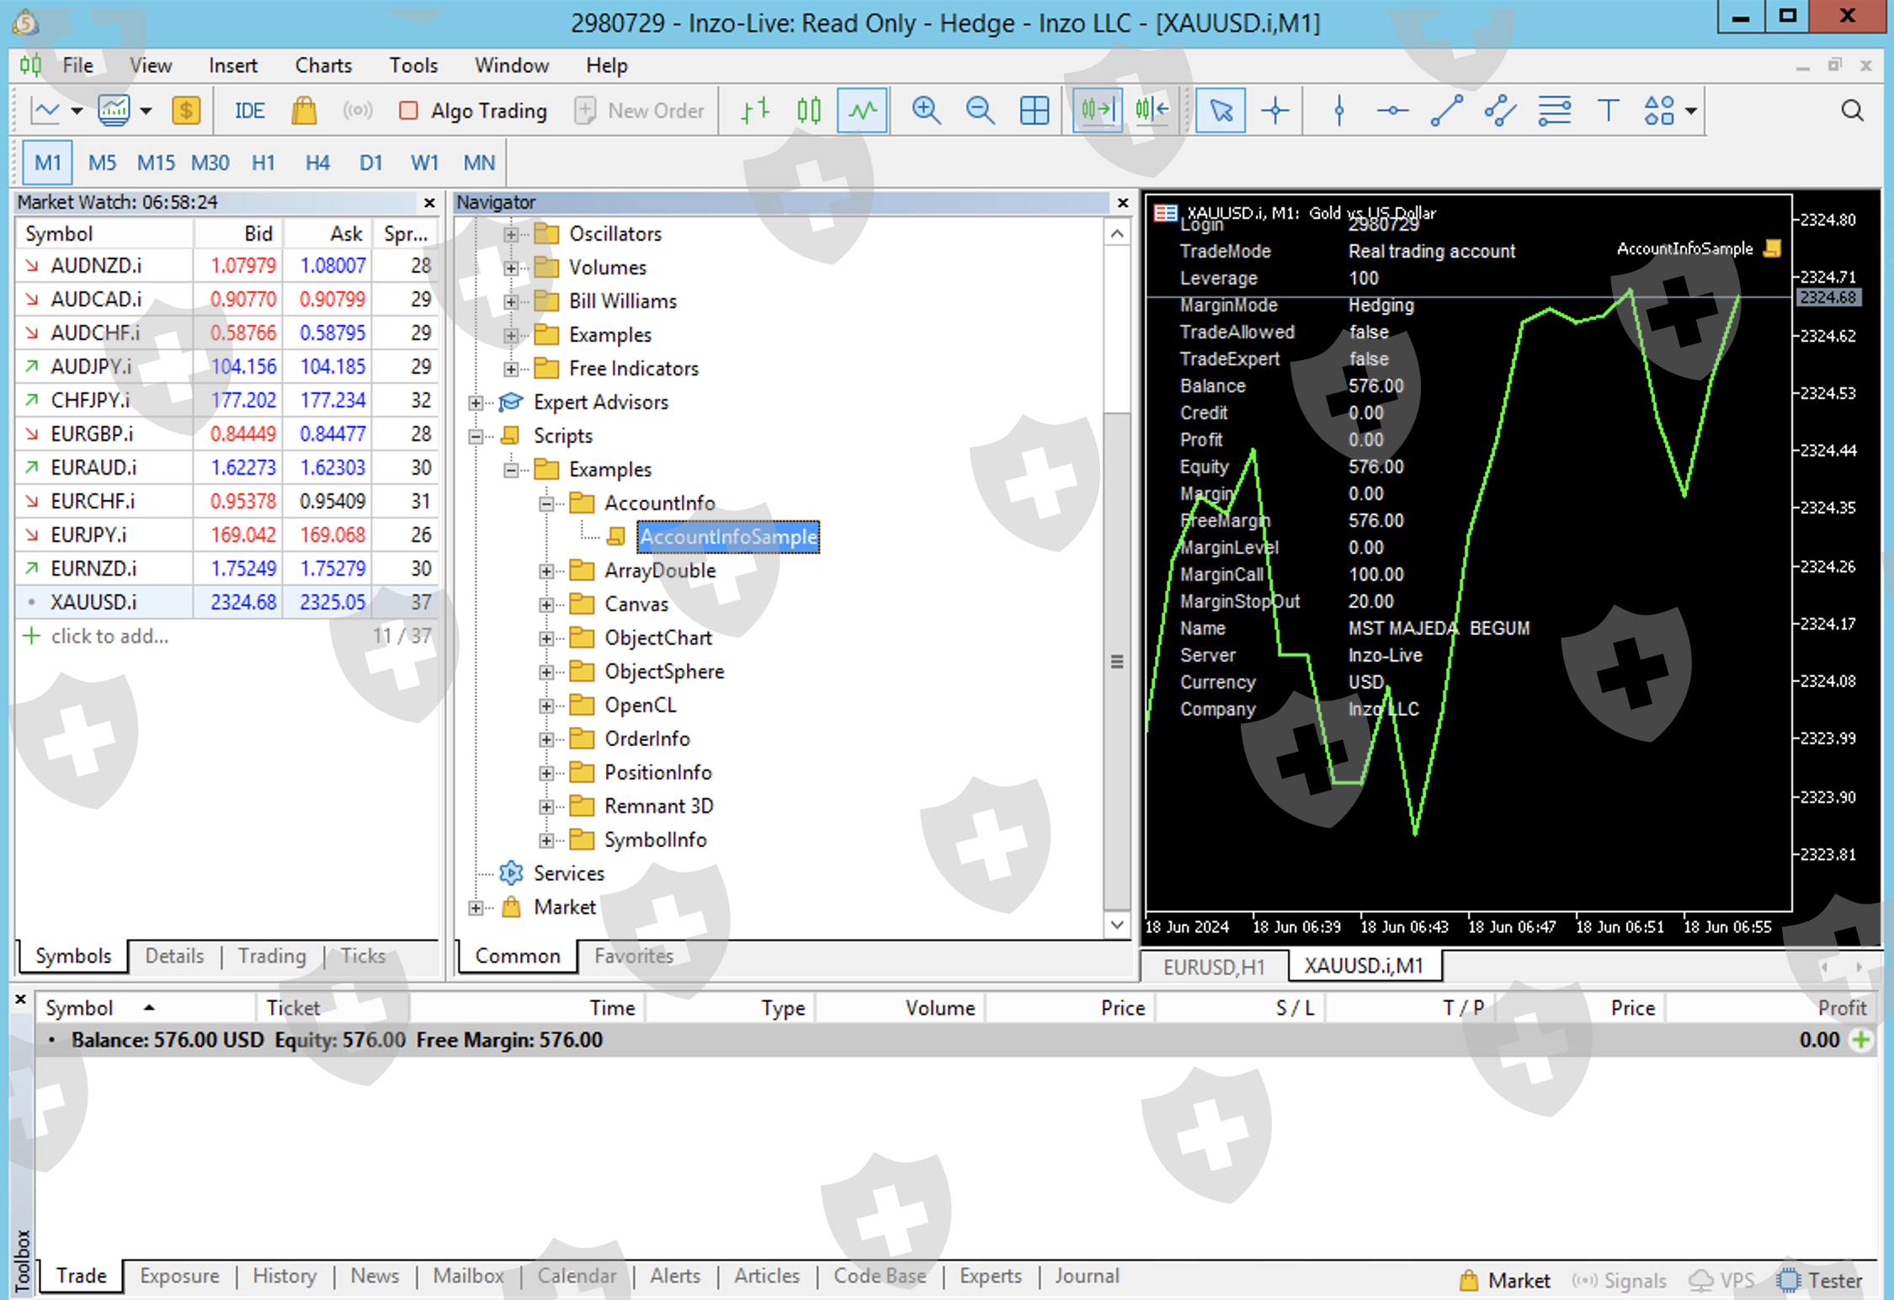Switch to the History tab
This screenshot has width=1894, height=1300.
point(285,1276)
